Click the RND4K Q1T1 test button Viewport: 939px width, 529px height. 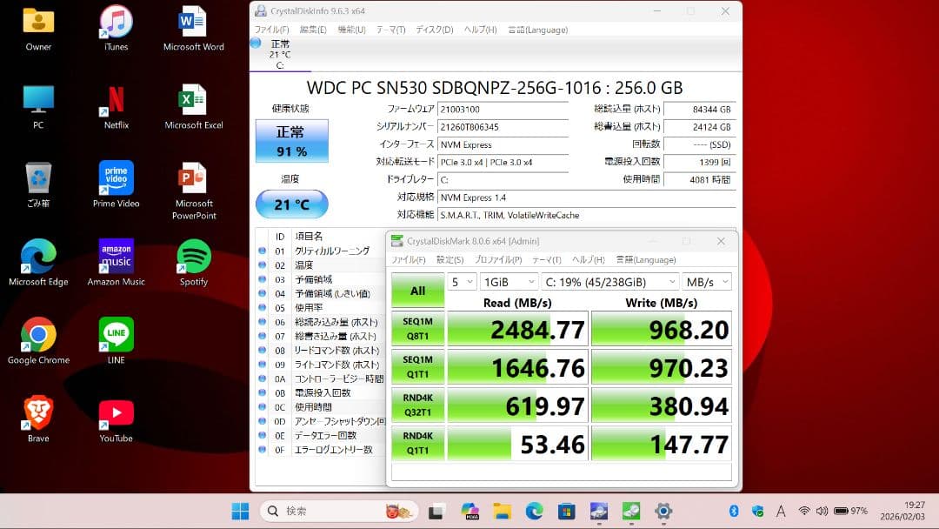[x=417, y=443]
